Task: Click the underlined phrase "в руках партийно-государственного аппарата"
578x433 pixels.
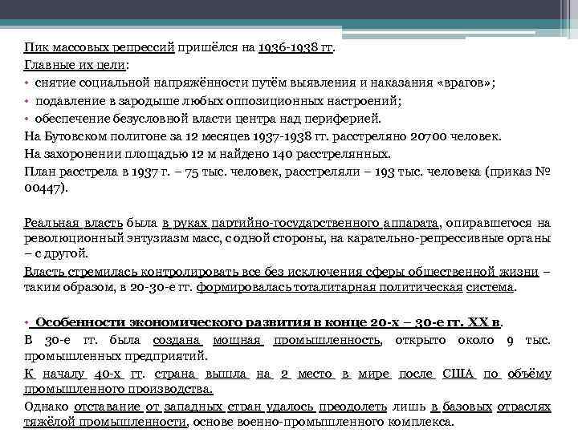Action: coord(300,223)
